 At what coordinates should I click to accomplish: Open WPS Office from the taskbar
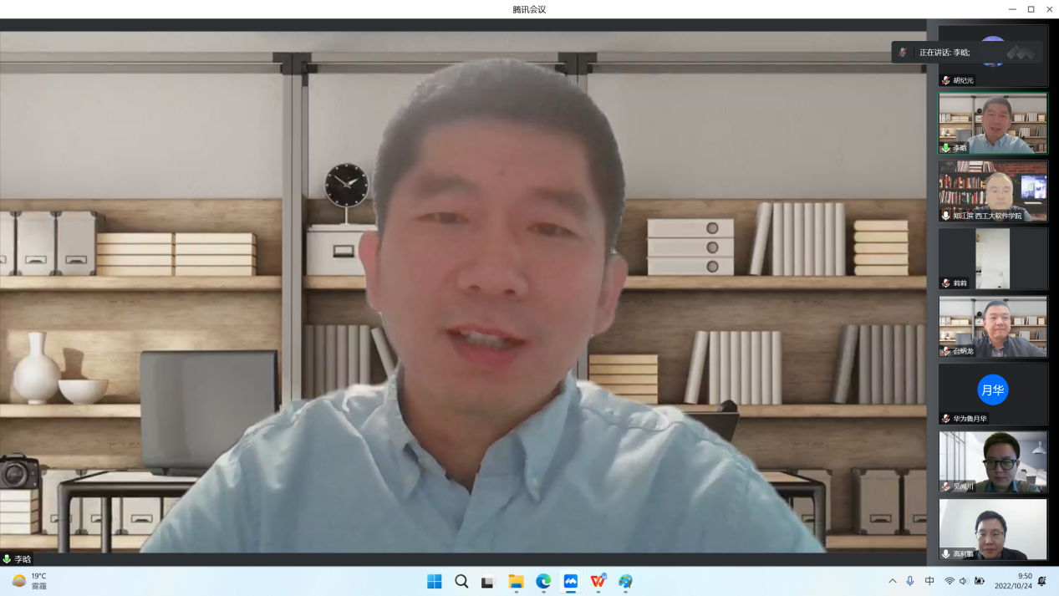click(x=598, y=581)
